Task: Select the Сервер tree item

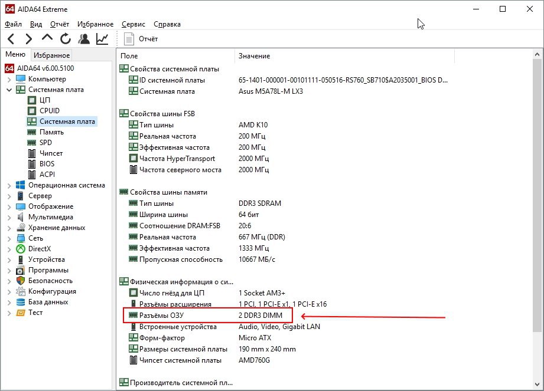Action: (40, 196)
